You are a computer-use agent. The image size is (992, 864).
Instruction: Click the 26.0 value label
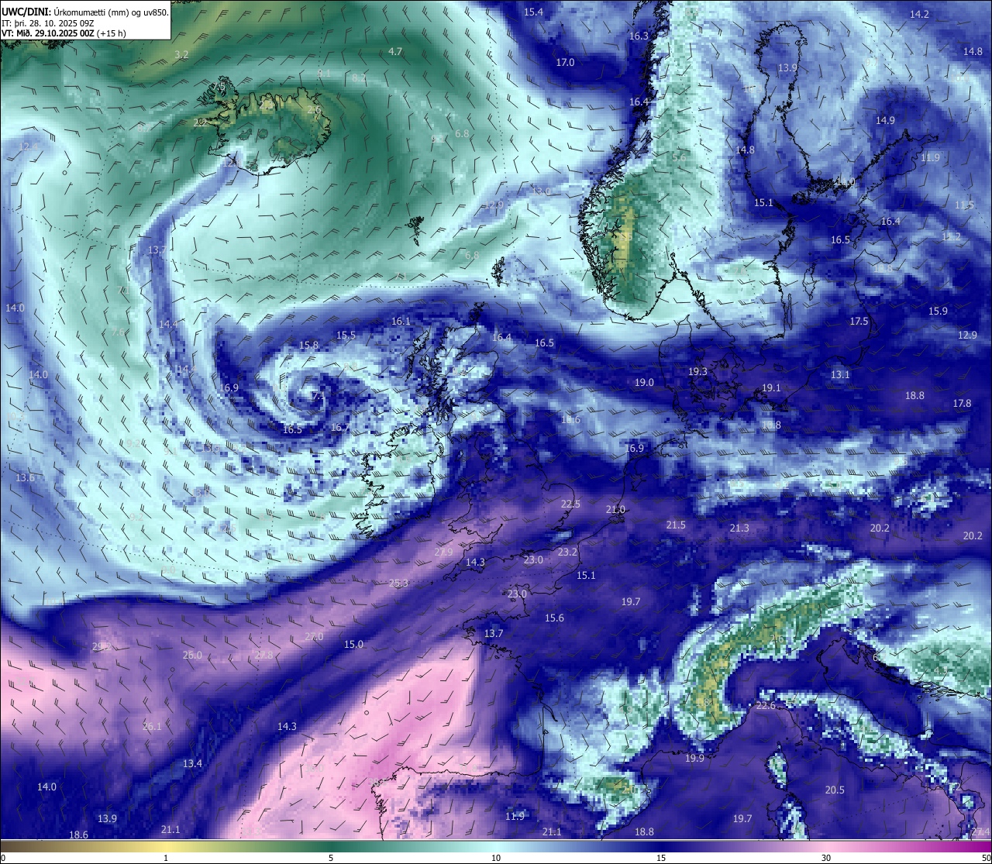192,655
